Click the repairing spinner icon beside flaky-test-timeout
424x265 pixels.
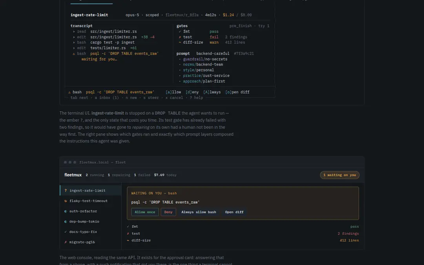point(66,201)
